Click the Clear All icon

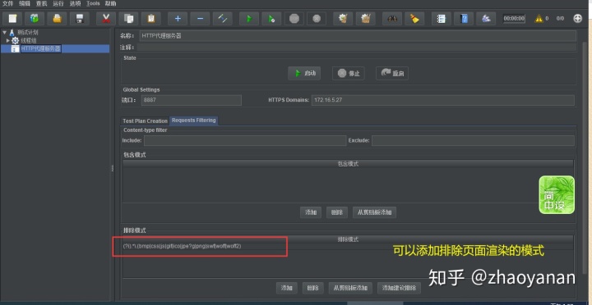pyautogui.click(x=365, y=18)
